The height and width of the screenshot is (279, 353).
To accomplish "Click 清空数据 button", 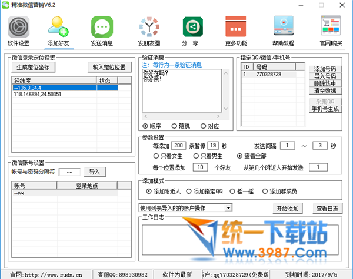I will pos(325,91).
